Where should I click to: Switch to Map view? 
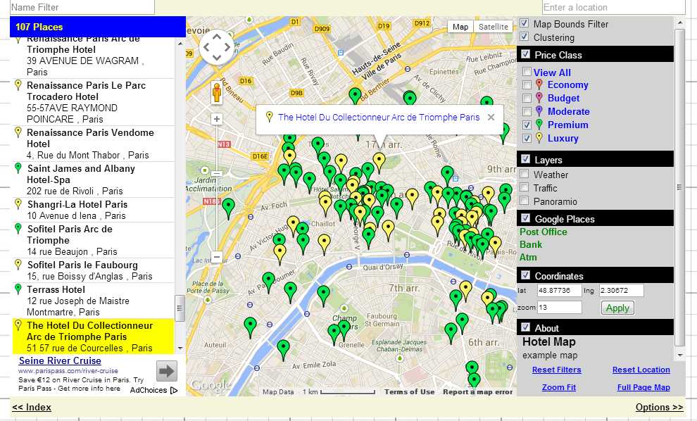click(x=460, y=27)
